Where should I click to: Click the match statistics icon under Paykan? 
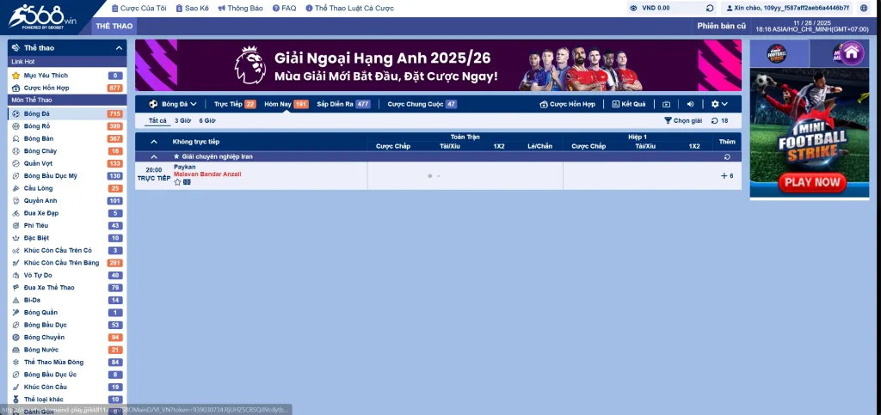coord(187,182)
